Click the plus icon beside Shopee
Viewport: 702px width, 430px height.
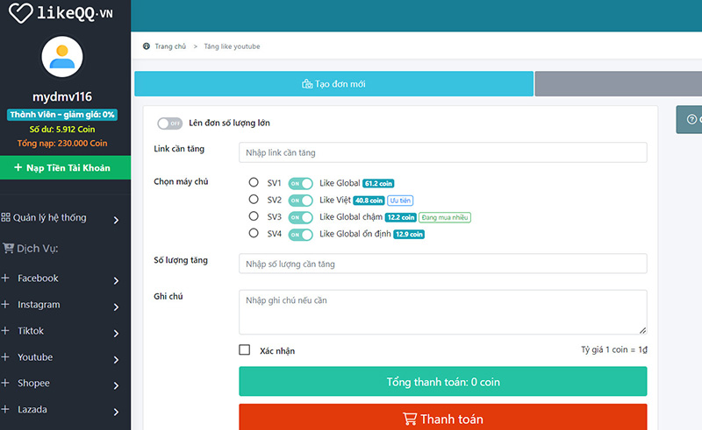pos(6,384)
